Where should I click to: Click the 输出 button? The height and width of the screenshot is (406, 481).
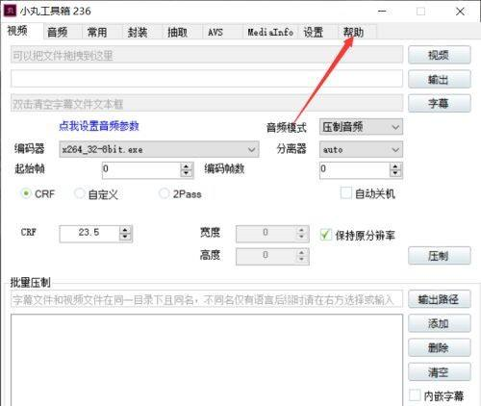(440, 79)
